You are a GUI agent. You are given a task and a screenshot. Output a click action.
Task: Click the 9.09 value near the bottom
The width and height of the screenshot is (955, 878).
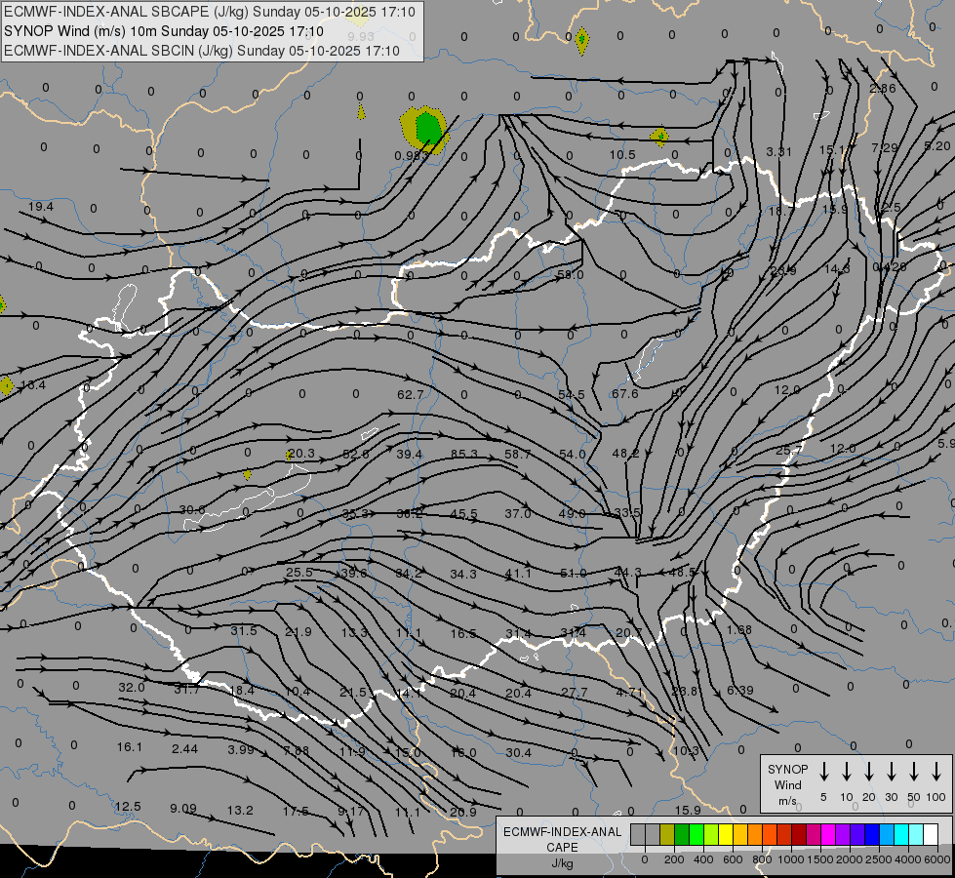(182, 809)
